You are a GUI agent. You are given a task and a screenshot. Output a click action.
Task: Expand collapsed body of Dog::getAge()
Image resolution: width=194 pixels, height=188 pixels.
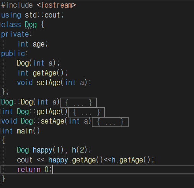86,112
